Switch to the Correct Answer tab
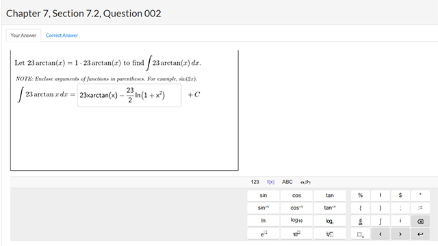 coord(62,36)
